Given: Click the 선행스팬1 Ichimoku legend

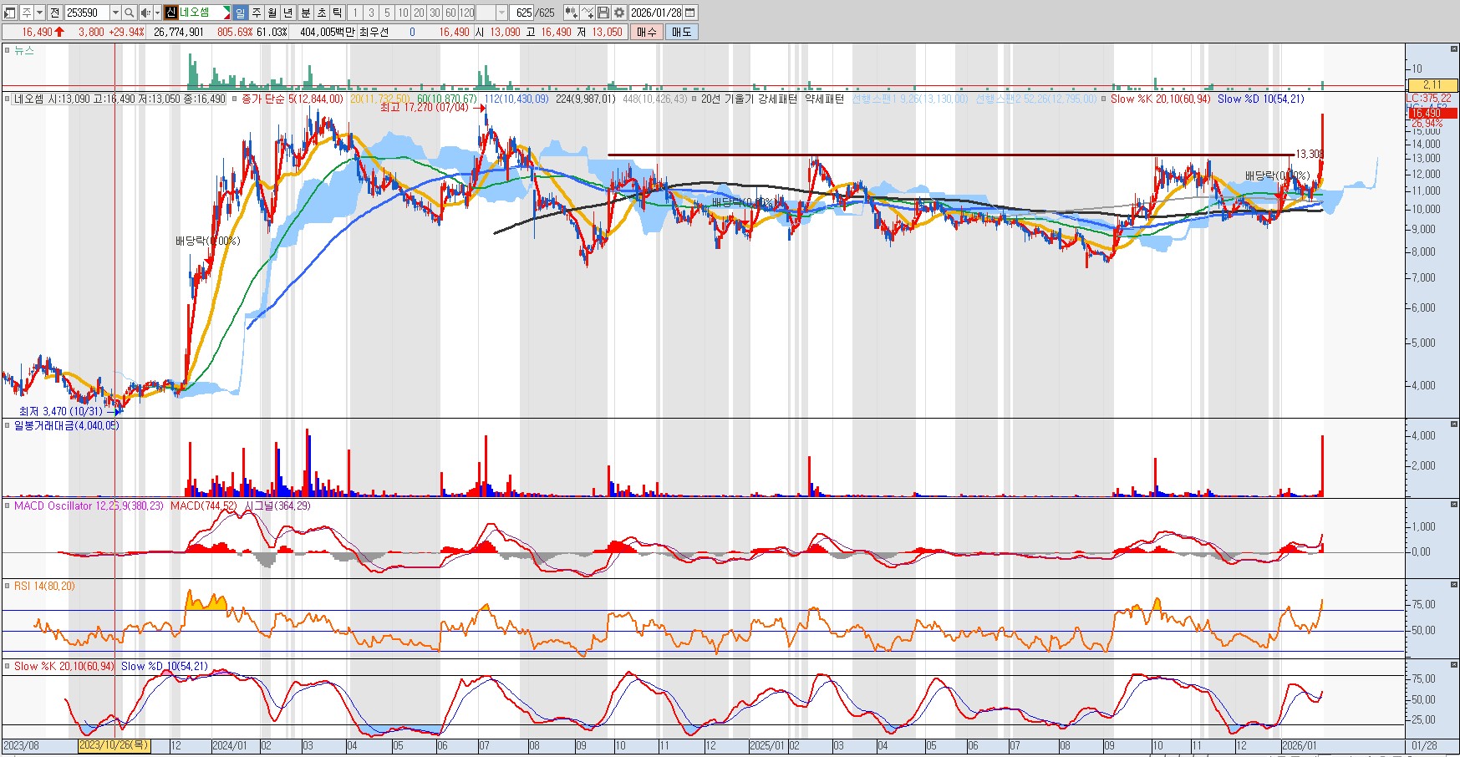Looking at the screenshot, I should 910,99.
